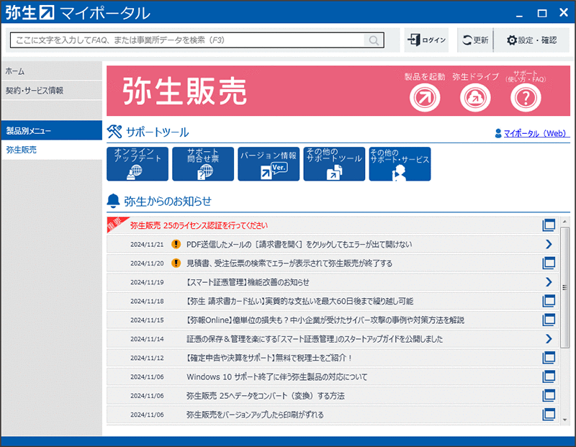
Task: Launch the product via 製品を起動 icon
Action: (x=425, y=98)
